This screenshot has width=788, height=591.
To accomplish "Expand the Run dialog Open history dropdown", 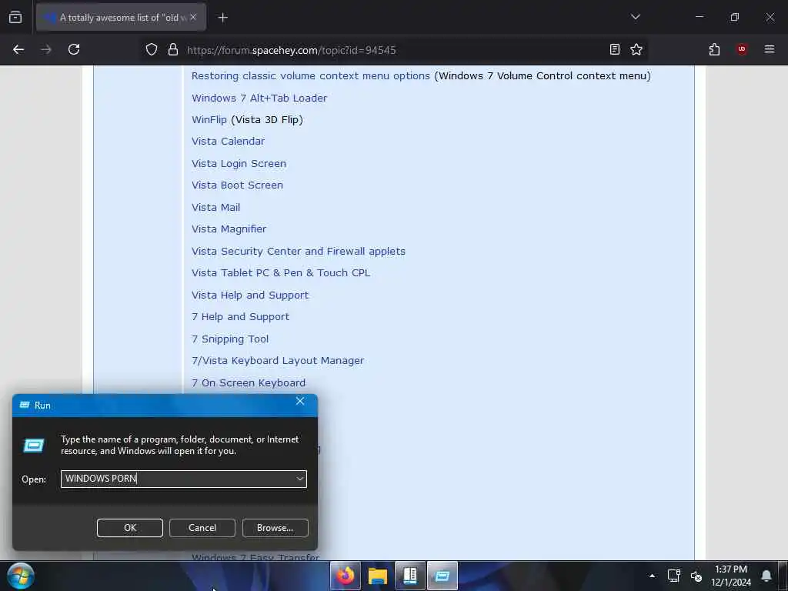I will [x=300, y=479].
